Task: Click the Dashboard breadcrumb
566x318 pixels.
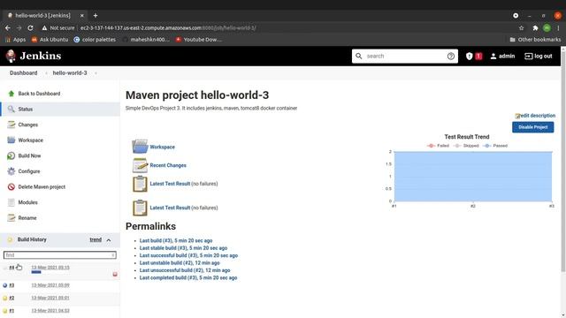Action: point(24,72)
